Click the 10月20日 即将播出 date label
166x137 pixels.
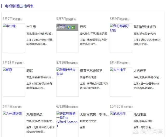(x=121, y=107)
